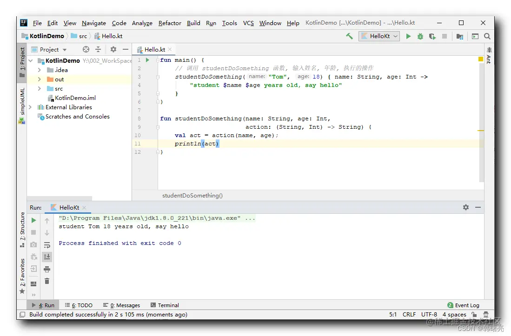
Task: Open the 7: Structure side tab
Action: (22, 230)
